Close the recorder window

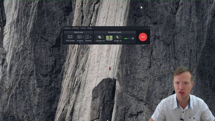pos(148,28)
